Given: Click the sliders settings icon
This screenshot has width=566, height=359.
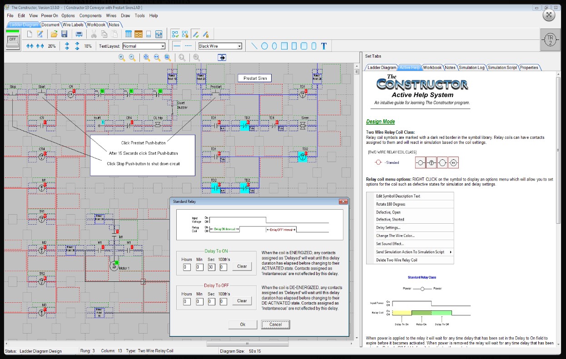Looking at the screenshot, I should point(159,34).
